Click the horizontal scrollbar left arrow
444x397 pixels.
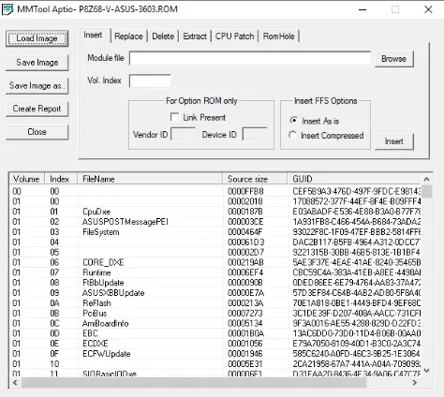click(x=15, y=382)
